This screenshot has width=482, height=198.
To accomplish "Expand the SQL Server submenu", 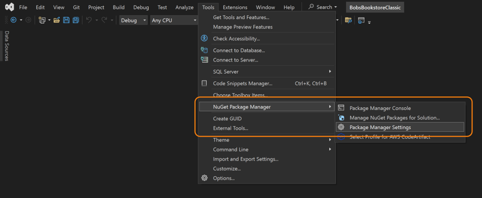I will [x=330, y=71].
